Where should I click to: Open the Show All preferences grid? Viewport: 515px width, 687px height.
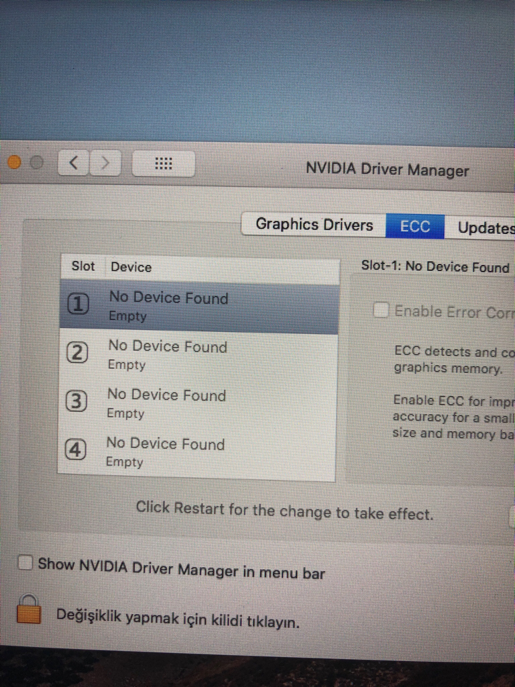pyautogui.click(x=164, y=164)
